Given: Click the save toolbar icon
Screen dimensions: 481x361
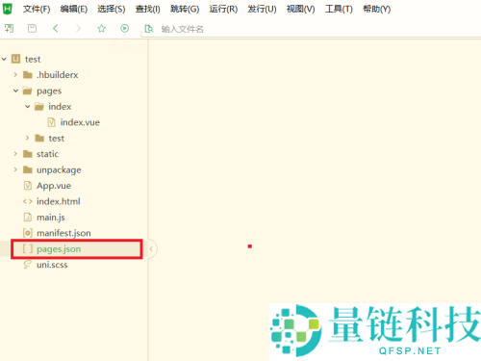Looking at the screenshot, I should point(32,29).
